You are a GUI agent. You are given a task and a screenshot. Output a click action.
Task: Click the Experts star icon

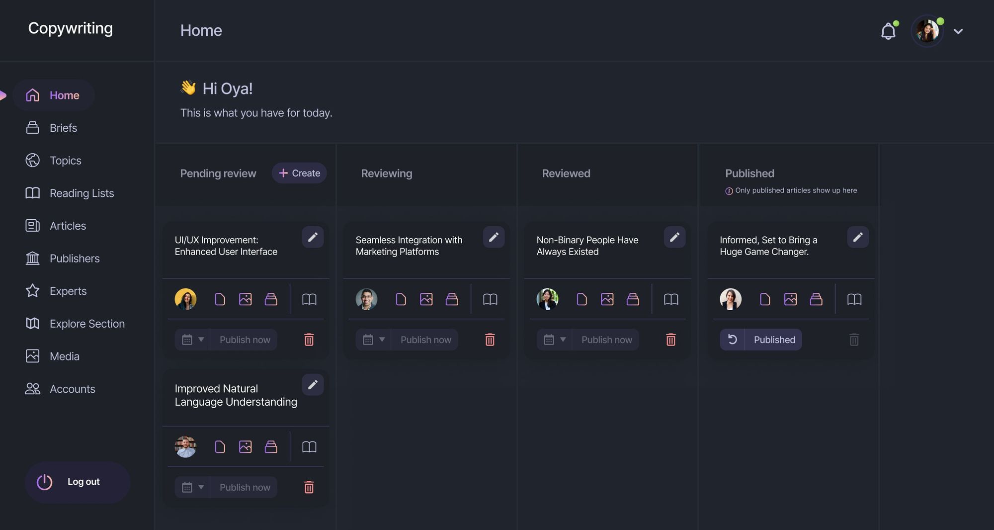[x=32, y=291]
